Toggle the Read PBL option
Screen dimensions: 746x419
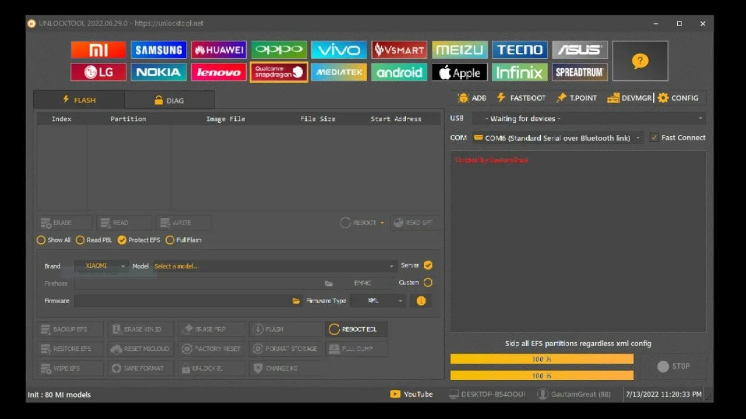[94, 240]
